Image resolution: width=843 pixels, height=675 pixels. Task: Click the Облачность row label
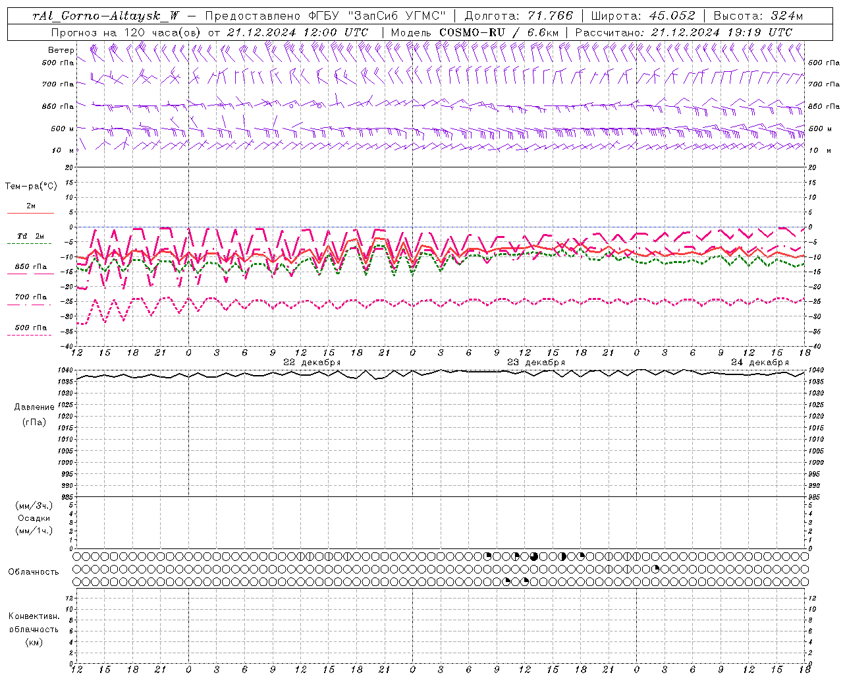tap(34, 572)
